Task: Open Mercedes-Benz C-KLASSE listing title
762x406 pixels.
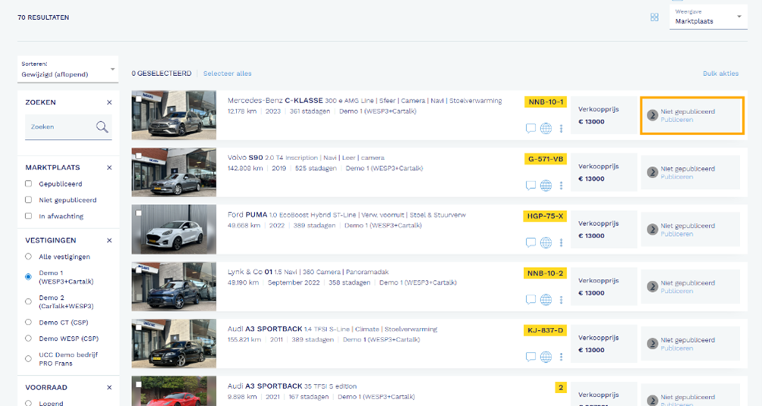Action: tap(364, 100)
